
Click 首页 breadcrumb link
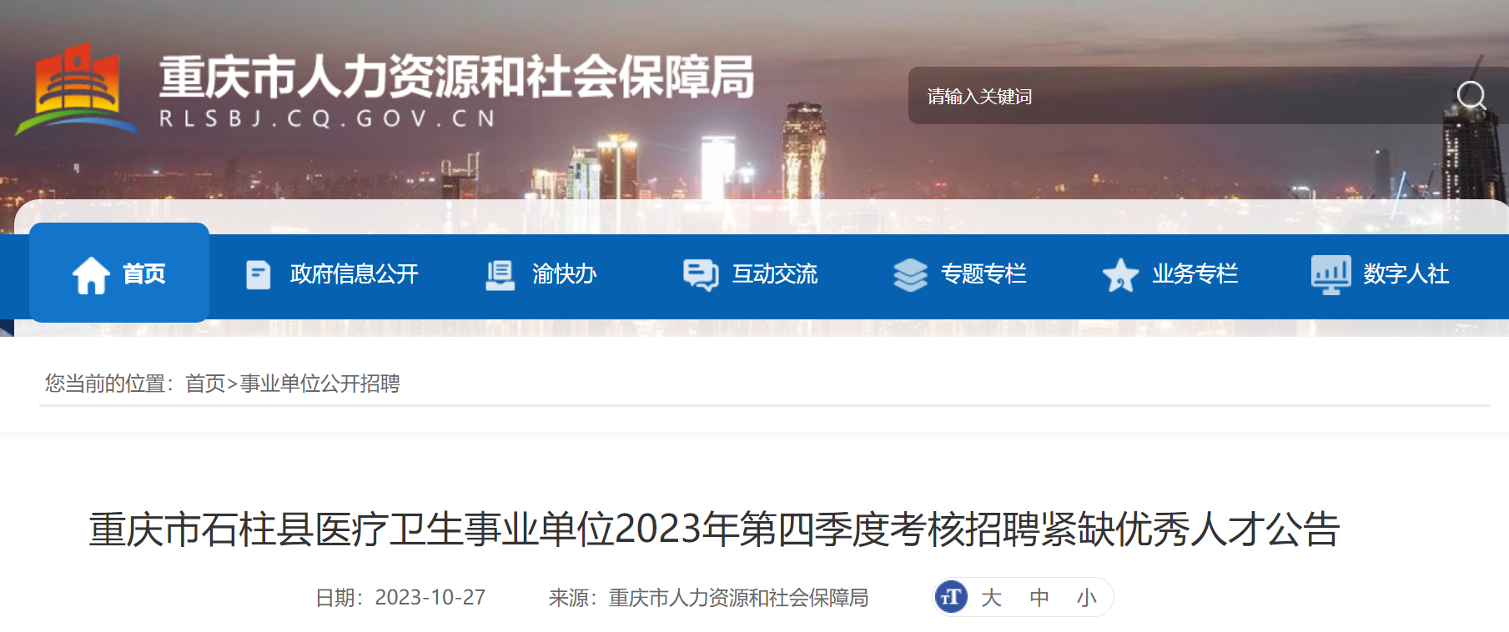pos(205,384)
